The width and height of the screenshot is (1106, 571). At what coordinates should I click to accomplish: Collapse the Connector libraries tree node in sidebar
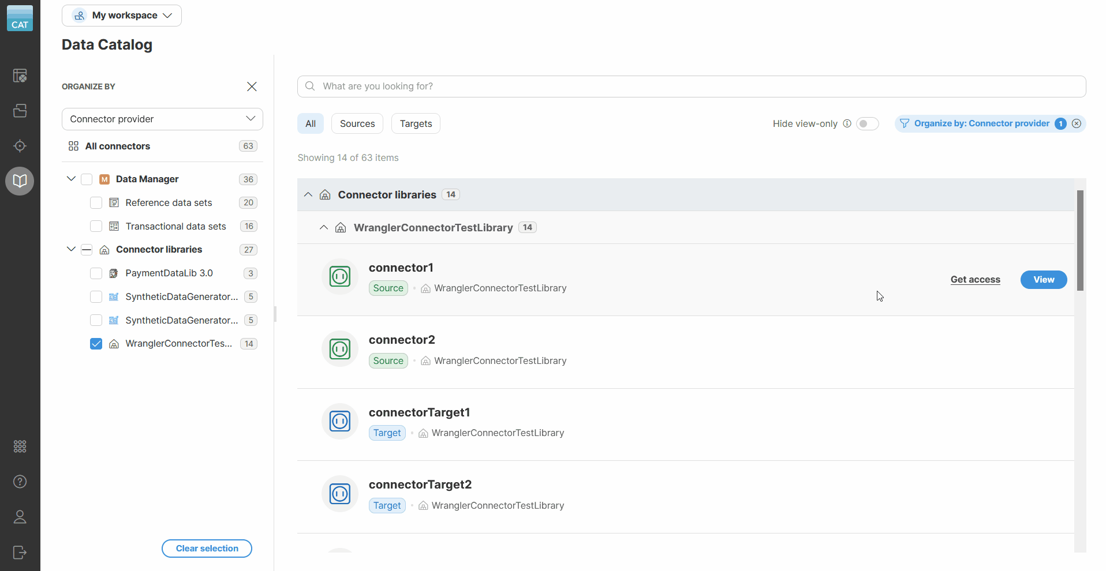[x=71, y=249]
